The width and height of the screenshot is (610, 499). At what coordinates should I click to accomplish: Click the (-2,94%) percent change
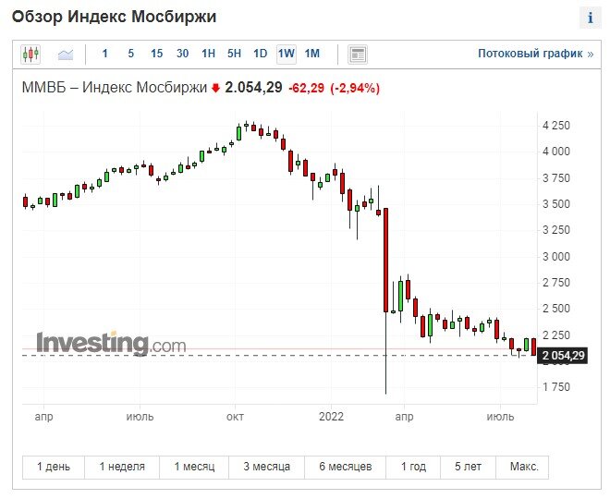pos(355,89)
